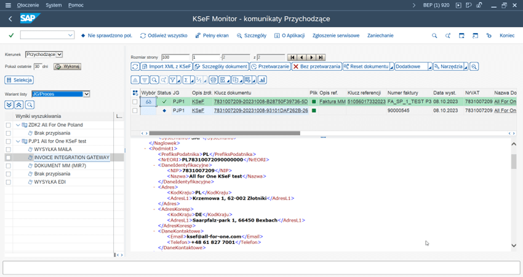Collapse all tree nodes icon
Viewport: 523px width, 277px height.
click(x=19, y=105)
